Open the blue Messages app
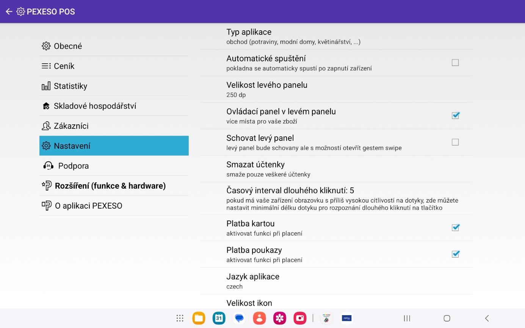 (239, 318)
